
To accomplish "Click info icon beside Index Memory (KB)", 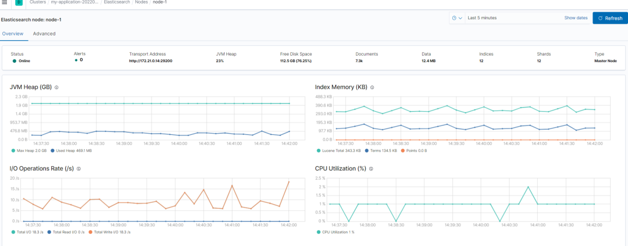I will 372,87.
